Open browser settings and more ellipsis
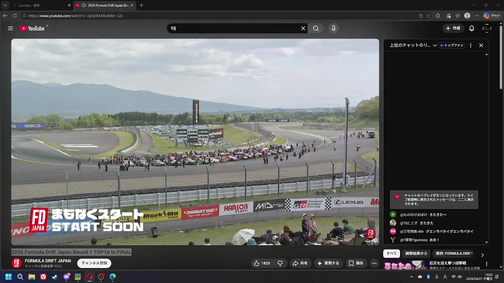Viewport: 504px width, 283px height. pyautogui.click(x=476, y=16)
